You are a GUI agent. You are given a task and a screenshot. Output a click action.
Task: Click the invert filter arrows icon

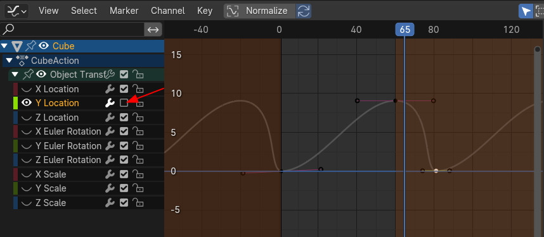tap(153, 30)
